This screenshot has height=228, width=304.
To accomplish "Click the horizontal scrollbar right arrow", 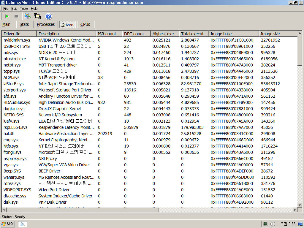I will click(x=295, y=210).
